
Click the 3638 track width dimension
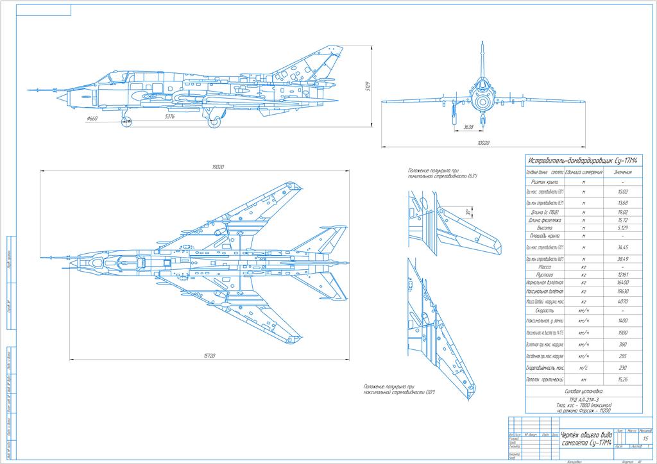click(468, 127)
